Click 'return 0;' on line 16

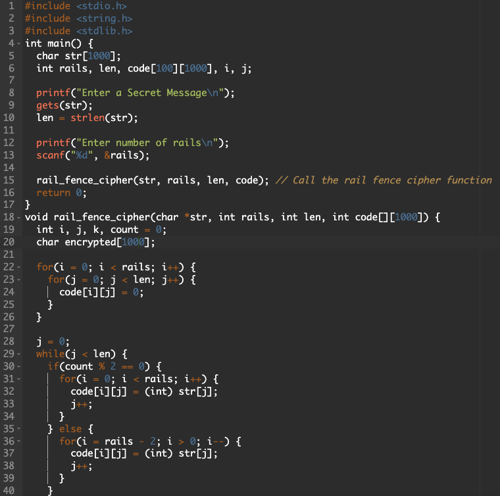point(61,193)
